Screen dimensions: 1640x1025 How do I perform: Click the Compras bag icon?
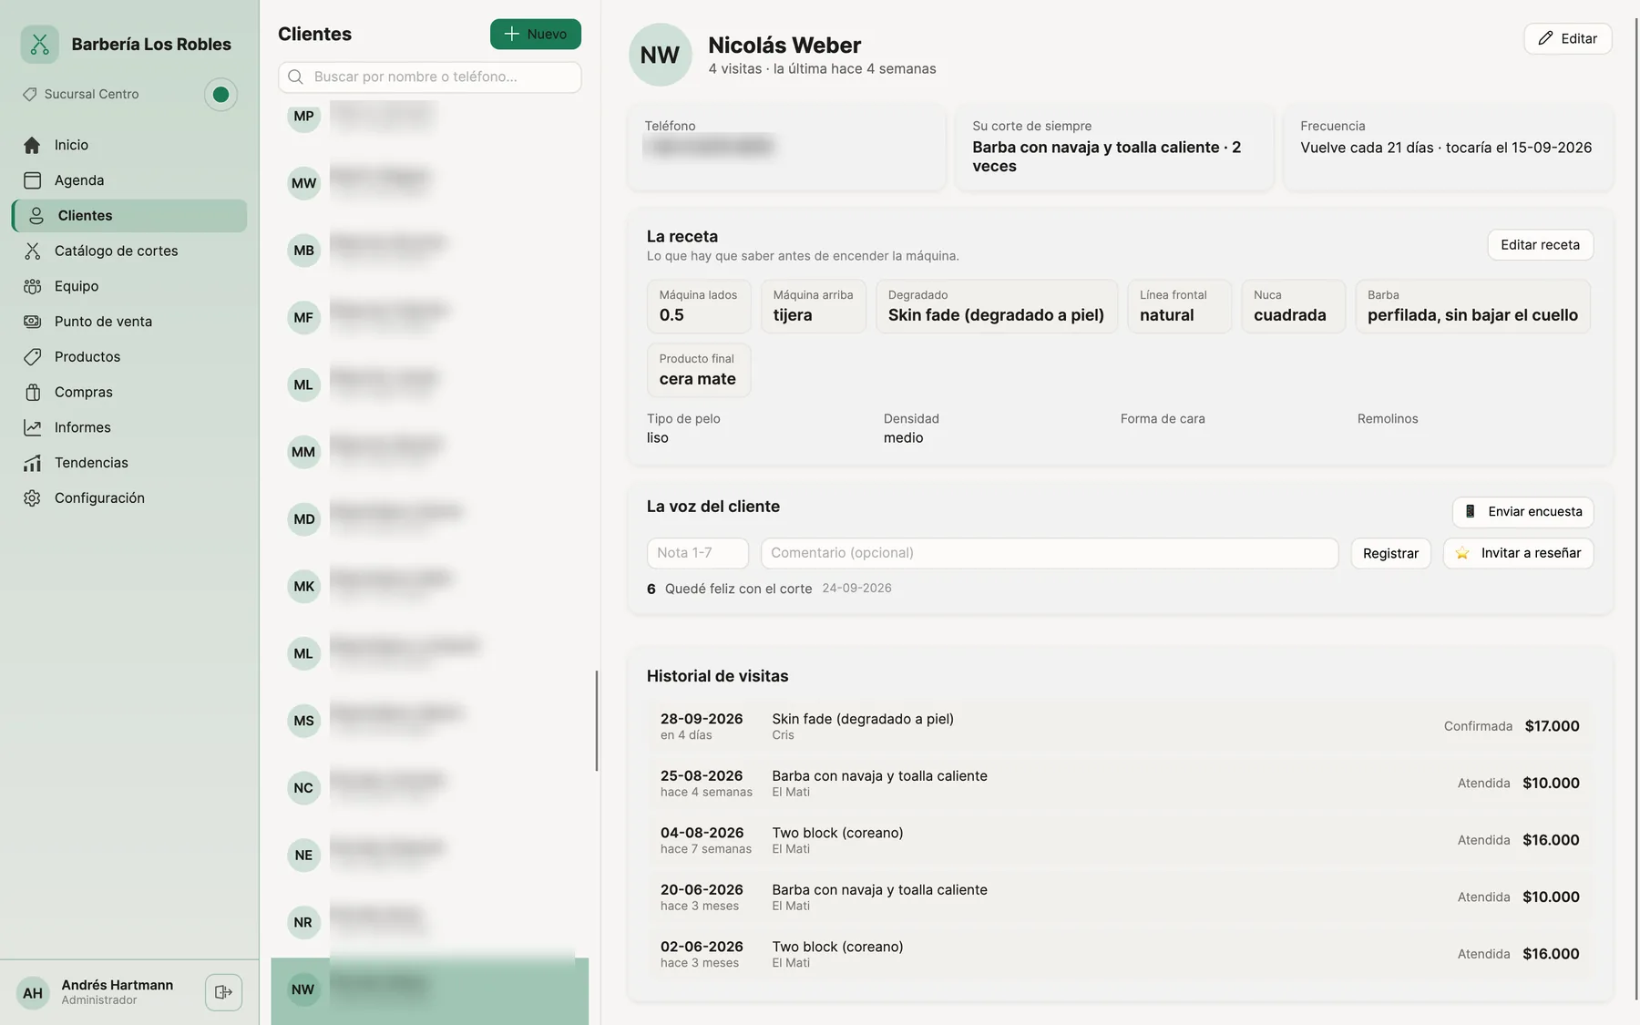[32, 392]
